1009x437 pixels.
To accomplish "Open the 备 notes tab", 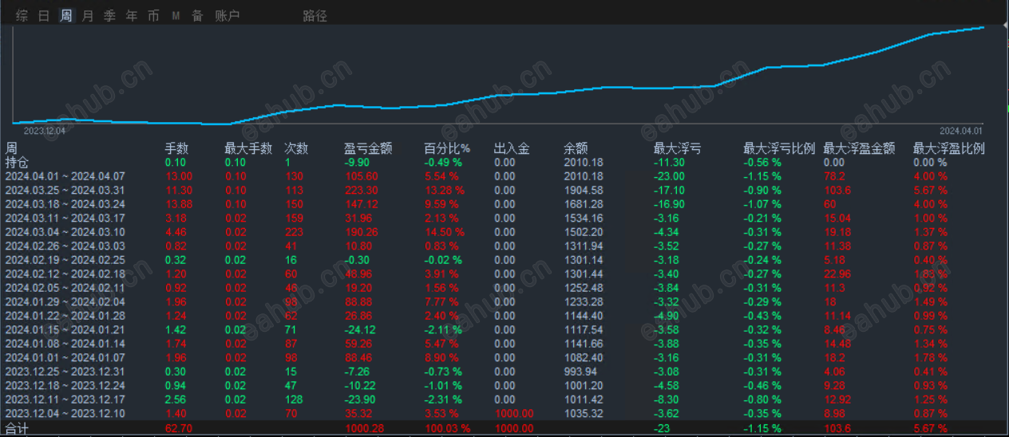I will pos(196,15).
